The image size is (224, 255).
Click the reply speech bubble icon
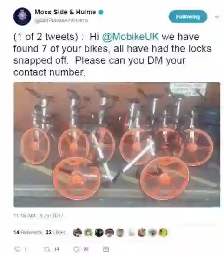coord(17,249)
